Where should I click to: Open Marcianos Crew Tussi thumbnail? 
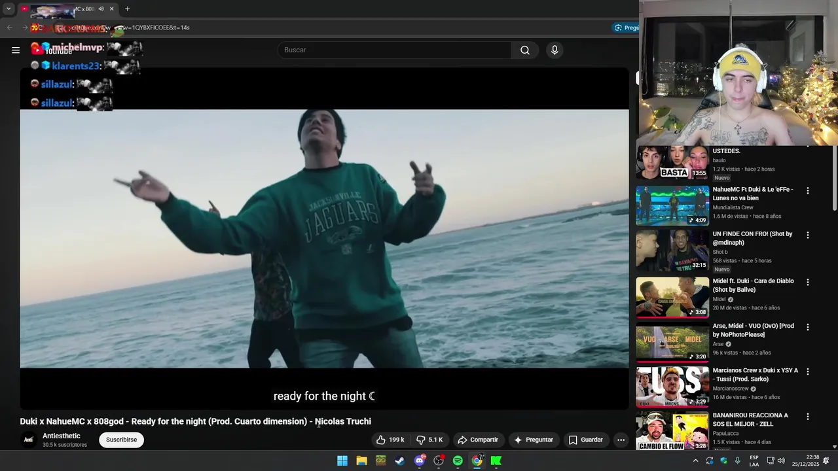coord(672,387)
